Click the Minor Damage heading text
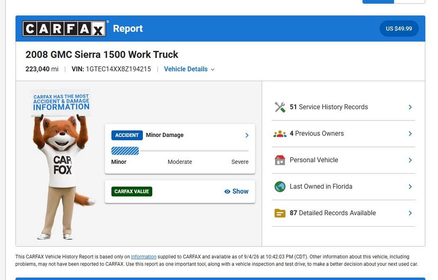The width and height of the screenshot is (438, 280). coord(165,135)
